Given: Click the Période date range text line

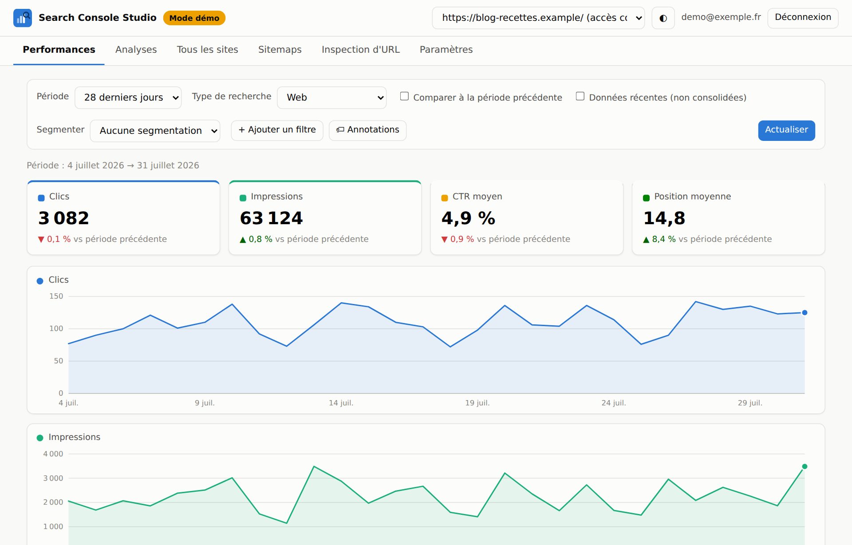Looking at the screenshot, I should click(x=113, y=165).
